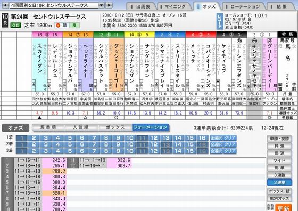Click 全選択 for 1着 row
Screen dimensions: 298x211
tap(216, 138)
